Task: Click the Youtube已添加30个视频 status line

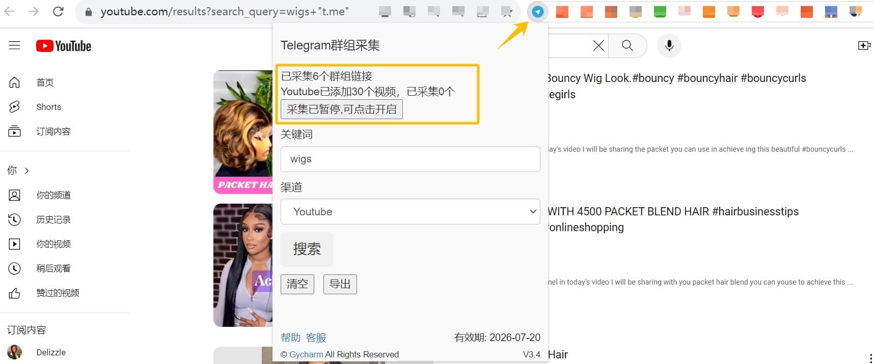Action: click(368, 92)
